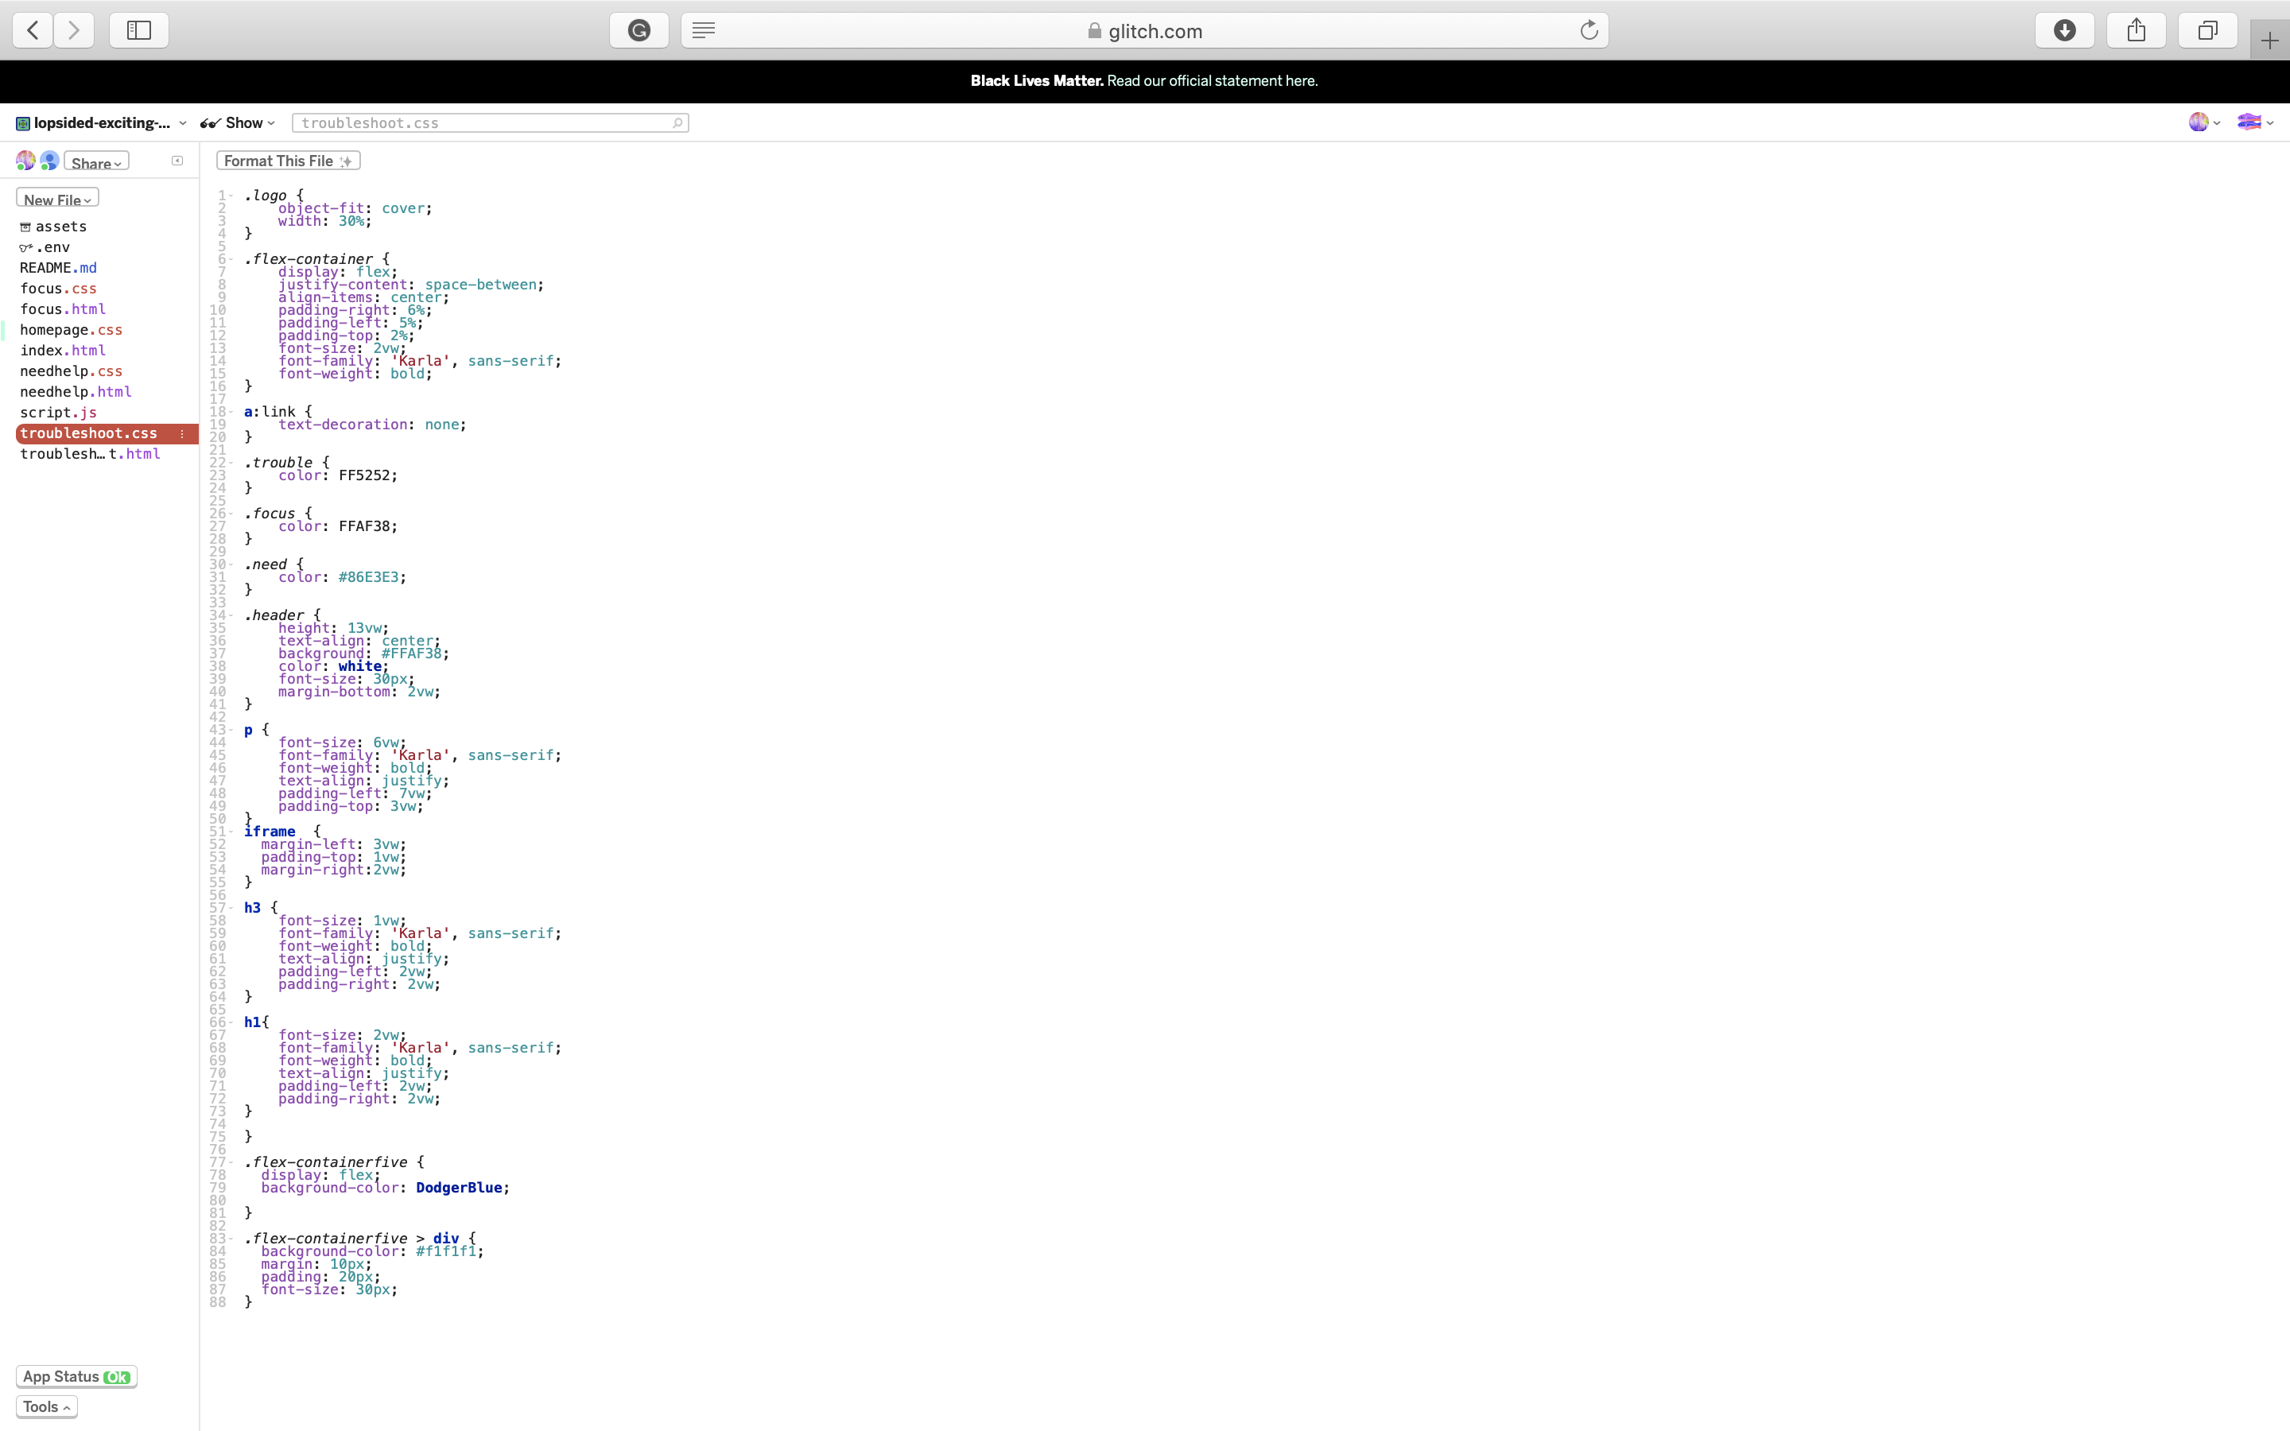Fold the .logo rule at line 1
Image resolution: width=2290 pixels, height=1431 pixels.
tap(231, 196)
